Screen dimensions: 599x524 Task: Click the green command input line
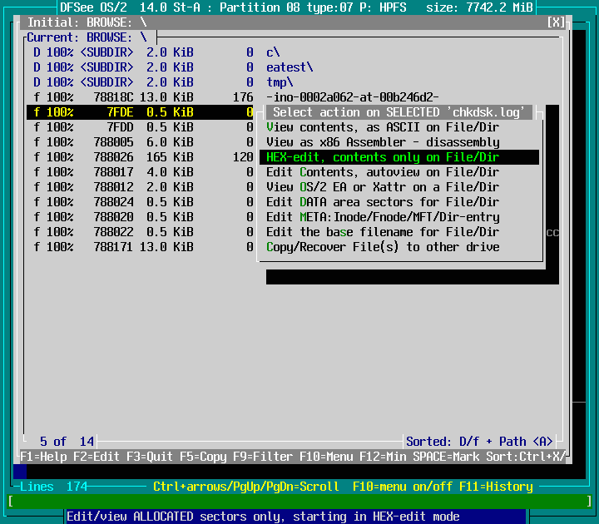coord(299,501)
